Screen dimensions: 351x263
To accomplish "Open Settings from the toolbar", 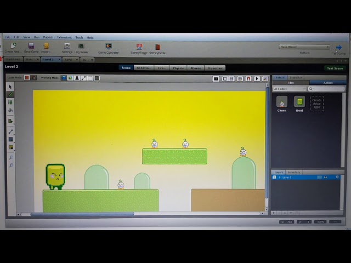I will point(67,46).
